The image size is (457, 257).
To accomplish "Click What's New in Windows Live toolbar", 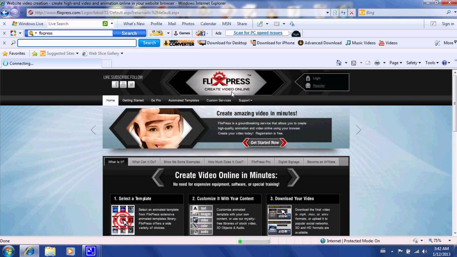I will coord(134,24).
